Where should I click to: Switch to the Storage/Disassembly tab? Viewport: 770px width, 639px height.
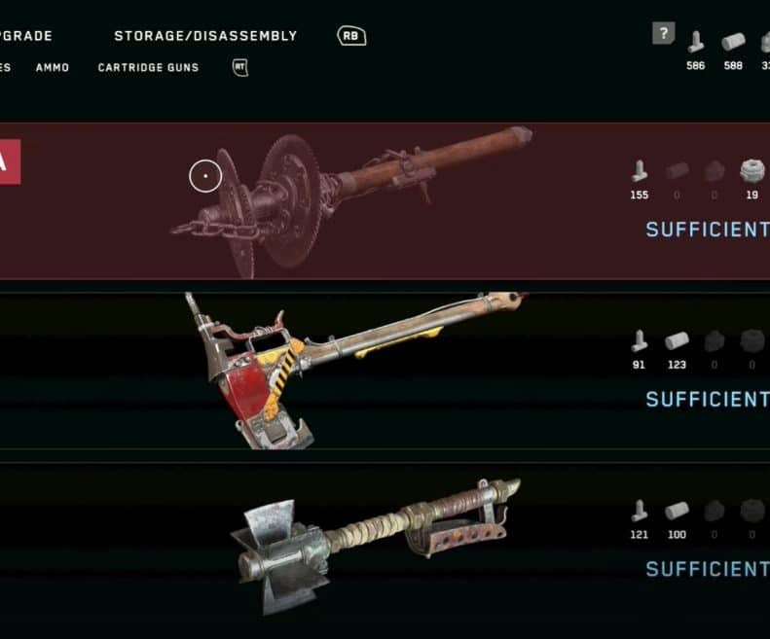coord(205,36)
